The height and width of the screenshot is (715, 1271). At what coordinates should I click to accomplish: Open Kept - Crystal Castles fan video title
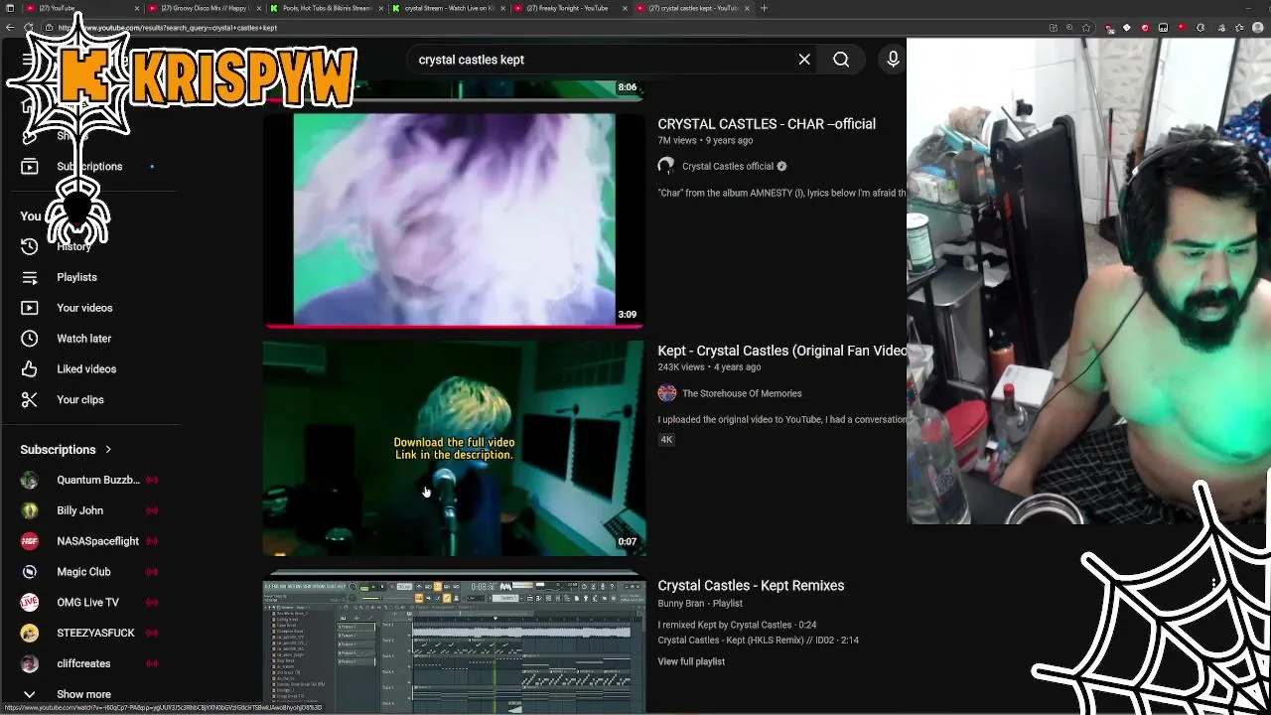pyautogui.click(x=781, y=351)
